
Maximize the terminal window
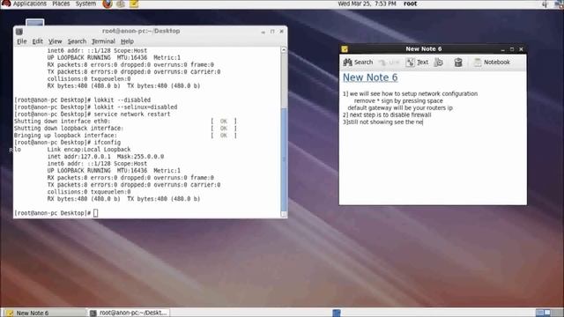[x=272, y=32]
